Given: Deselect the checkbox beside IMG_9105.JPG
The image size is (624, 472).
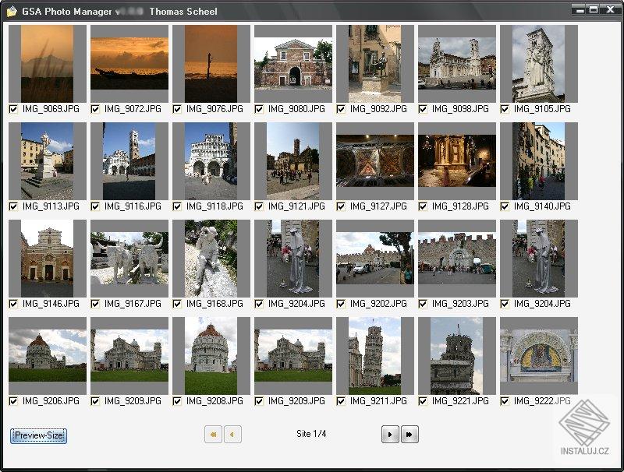Looking at the screenshot, I should [x=504, y=109].
